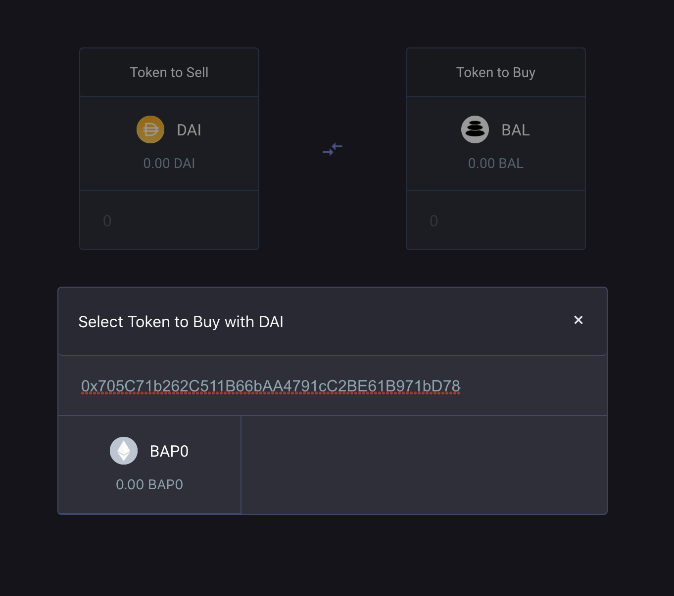Viewport: 674px width, 596px height.
Task: Click the DAI token name label
Action: pos(189,130)
